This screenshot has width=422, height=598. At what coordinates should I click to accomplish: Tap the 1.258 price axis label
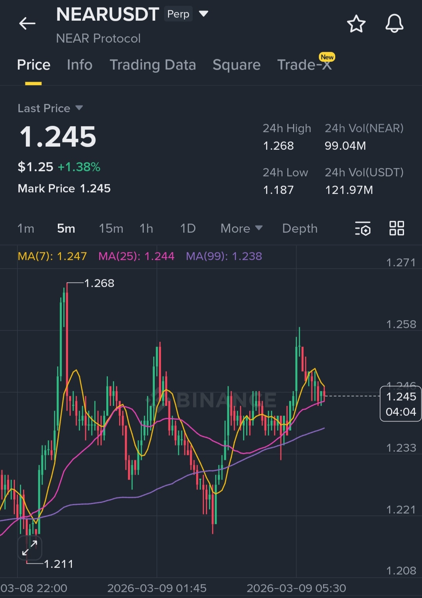click(x=401, y=324)
